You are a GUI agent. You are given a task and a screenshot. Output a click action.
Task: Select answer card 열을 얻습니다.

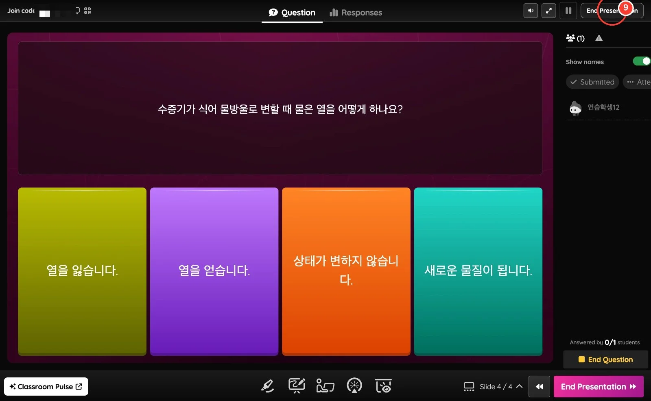[214, 271]
